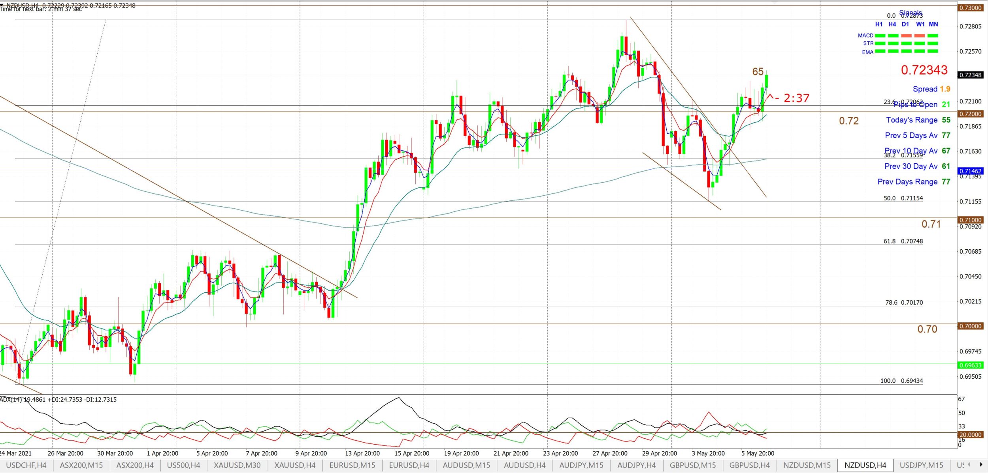Click the 'Time for next bar' text
The image size is (988, 473).
[x=41, y=9]
